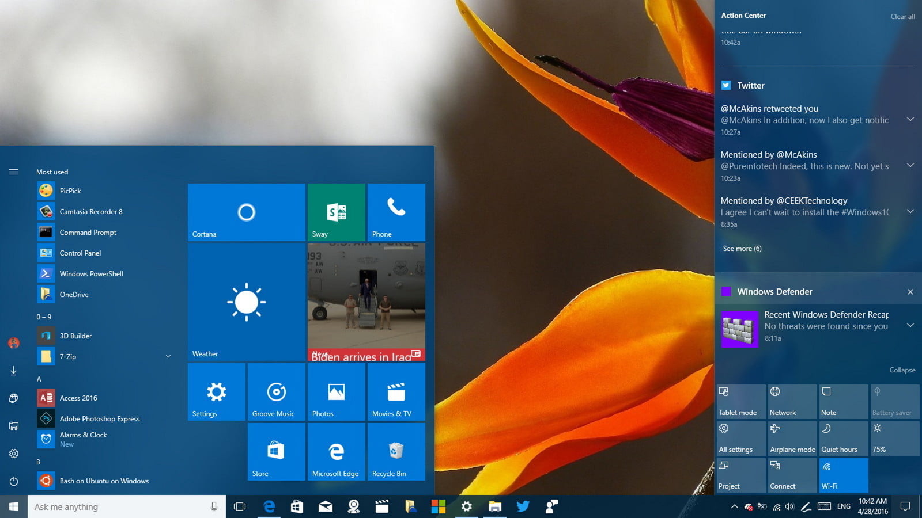922x518 pixels.
Task: Launch the Store tile
Action: tap(276, 452)
